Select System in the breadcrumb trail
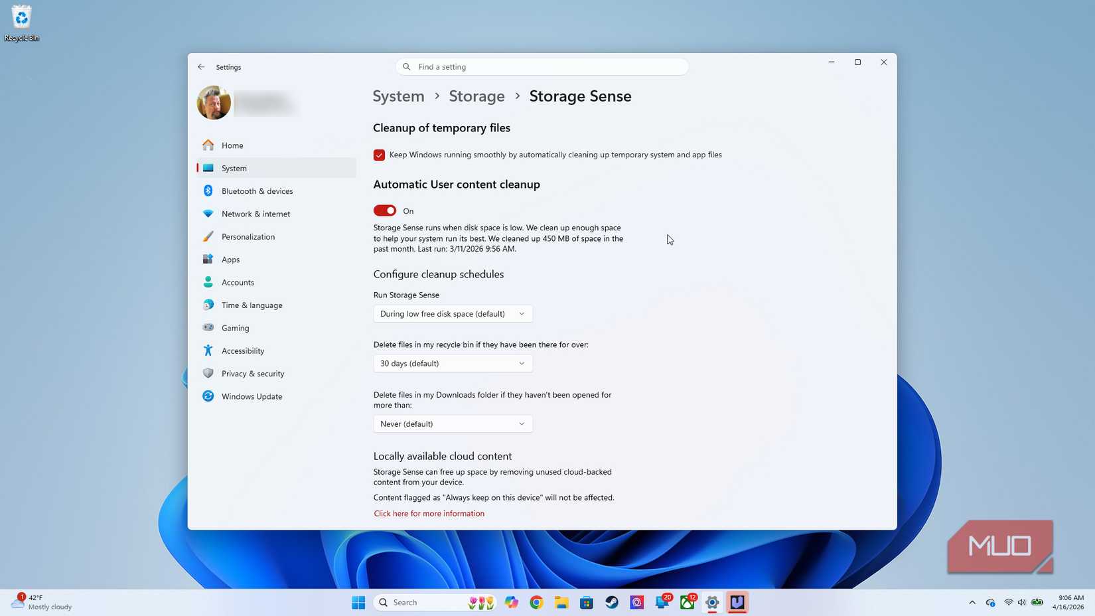Viewport: 1095px width, 616px height. pyautogui.click(x=398, y=96)
